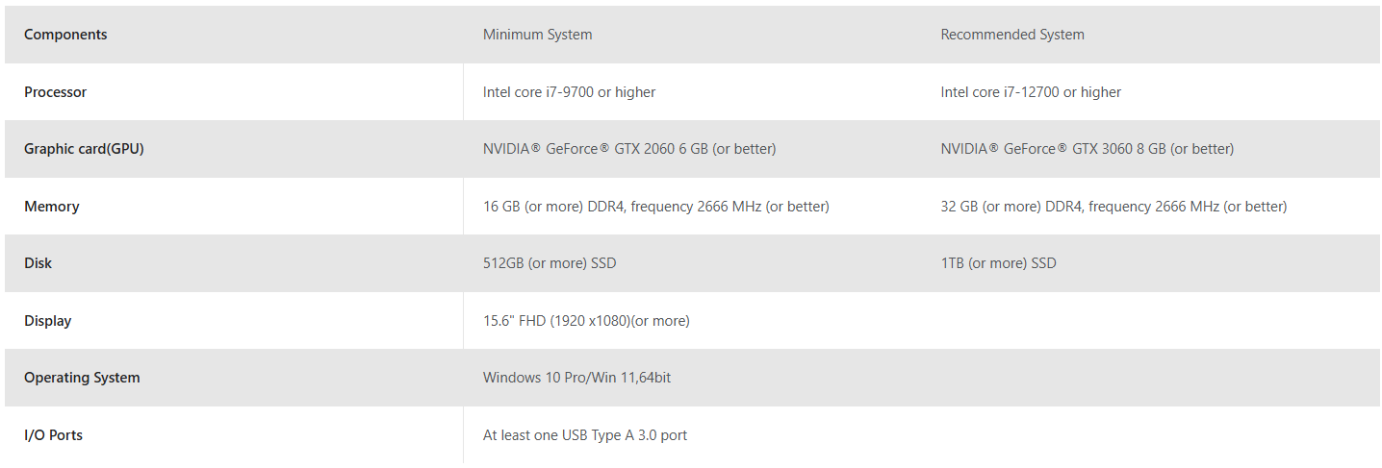The height and width of the screenshot is (468, 1382).
Task: Select the Intel core i7-9700 cell
Action: [569, 92]
